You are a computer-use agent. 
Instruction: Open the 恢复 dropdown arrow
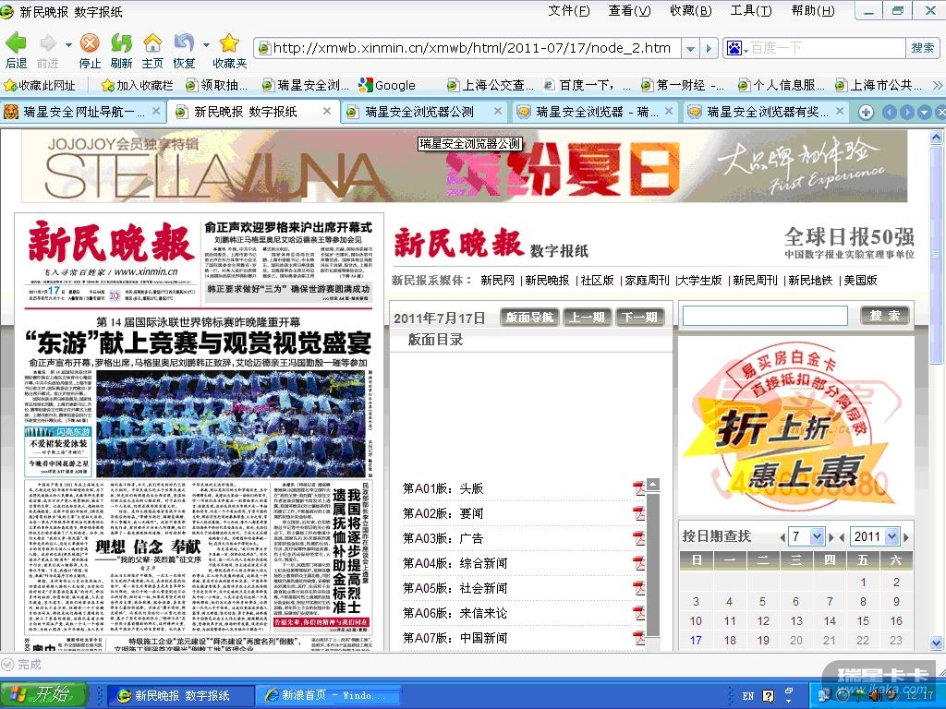pyautogui.click(x=206, y=44)
